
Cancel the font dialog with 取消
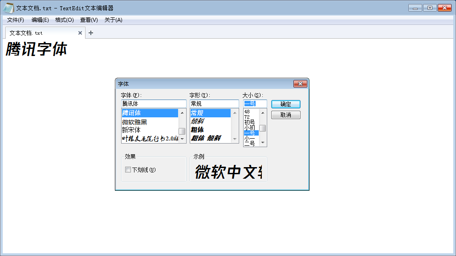click(286, 115)
